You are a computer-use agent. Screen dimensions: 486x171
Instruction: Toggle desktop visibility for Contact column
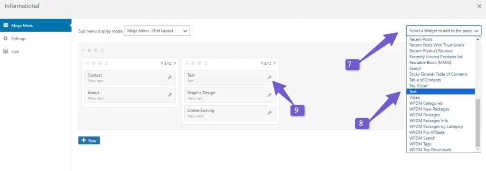pos(100,63)
